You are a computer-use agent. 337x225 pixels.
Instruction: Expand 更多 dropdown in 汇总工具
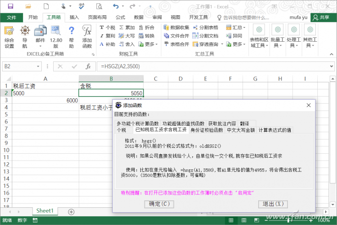[236, 44]
